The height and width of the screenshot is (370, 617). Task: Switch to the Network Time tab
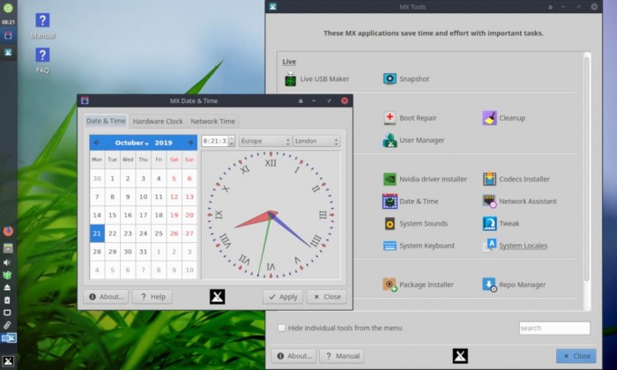pos(212,121)
